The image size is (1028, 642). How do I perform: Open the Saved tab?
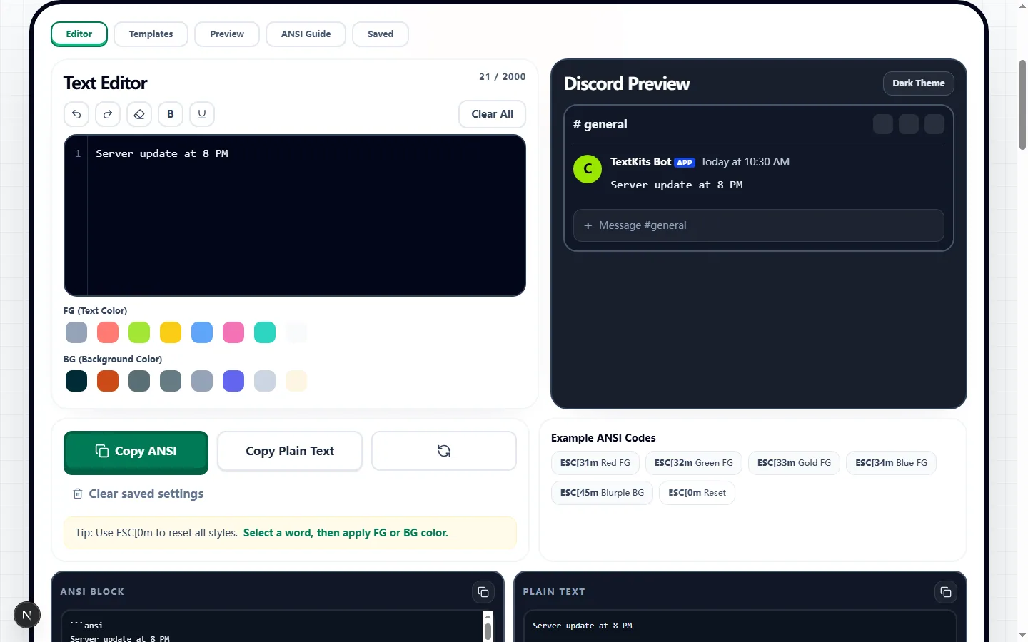[381, 34]
